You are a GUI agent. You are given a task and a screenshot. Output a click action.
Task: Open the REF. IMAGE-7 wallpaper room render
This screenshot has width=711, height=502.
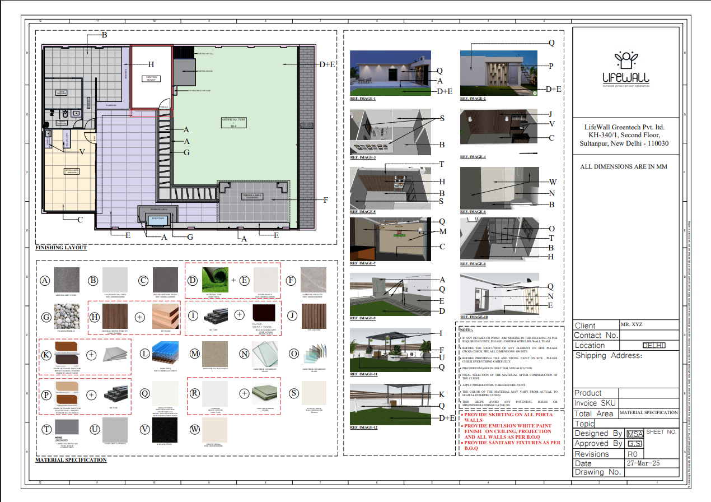(390, 239)
